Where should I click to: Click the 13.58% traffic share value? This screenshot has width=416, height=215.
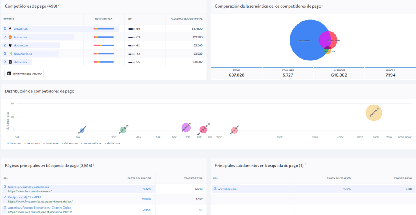tap(147, 199)
